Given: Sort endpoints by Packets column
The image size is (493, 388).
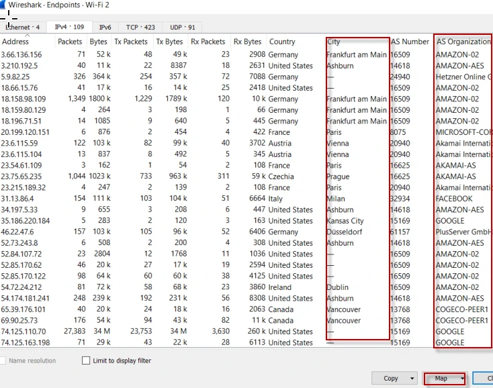Looking at the screenshot, I should (x=70, y=42).
